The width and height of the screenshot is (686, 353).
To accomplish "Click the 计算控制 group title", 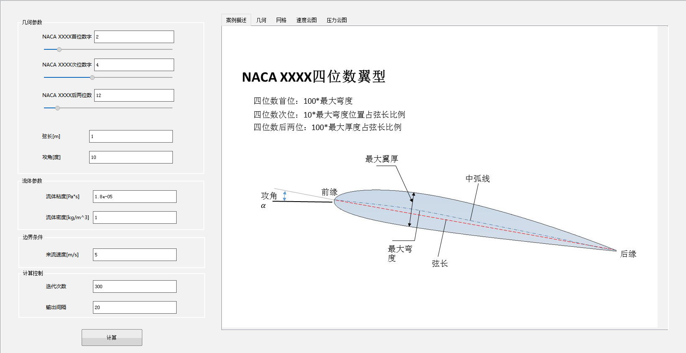I will 33,273.
